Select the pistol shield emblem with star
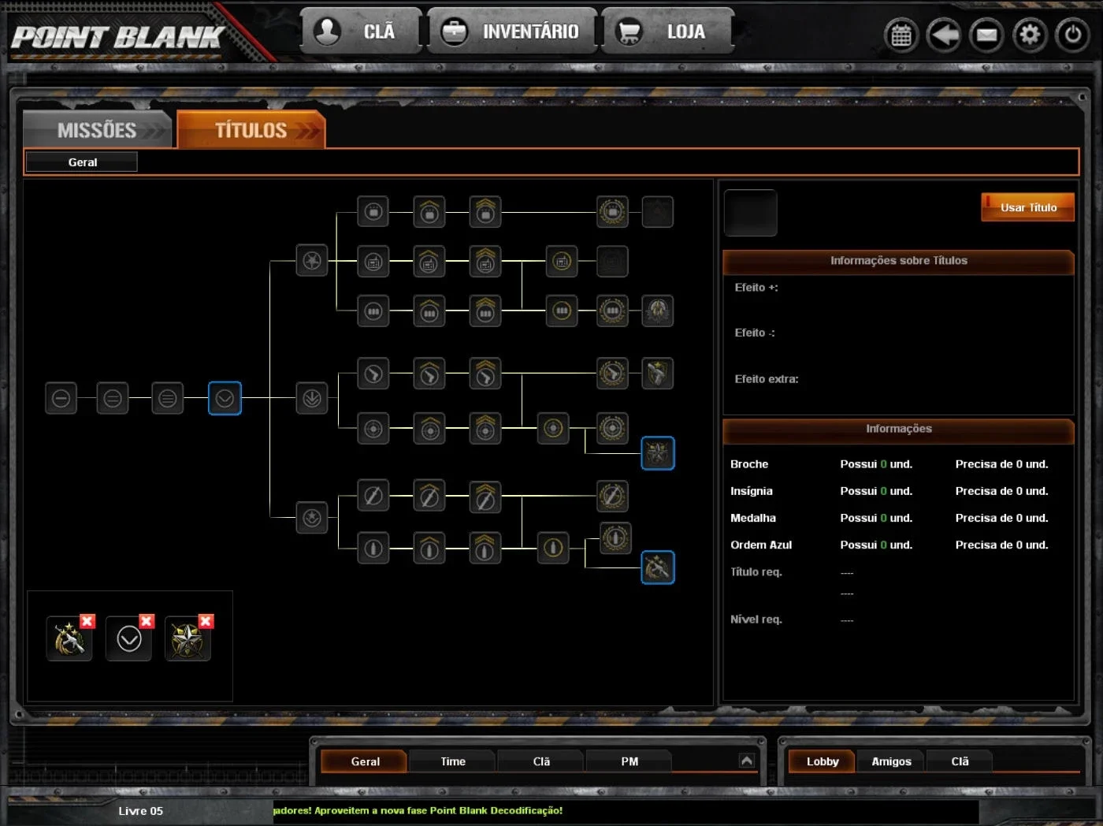The width and height of the screenshot is (1103, 826). click(x=657, y=374)
